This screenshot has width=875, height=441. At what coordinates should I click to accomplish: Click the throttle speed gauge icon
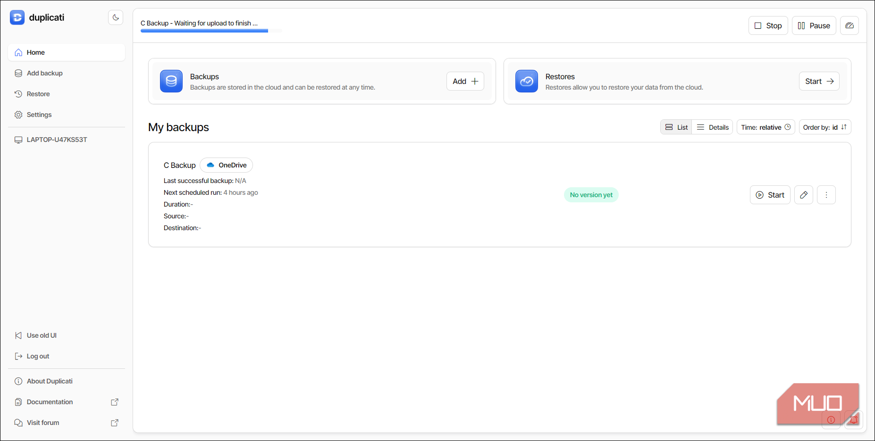[850, 25]
